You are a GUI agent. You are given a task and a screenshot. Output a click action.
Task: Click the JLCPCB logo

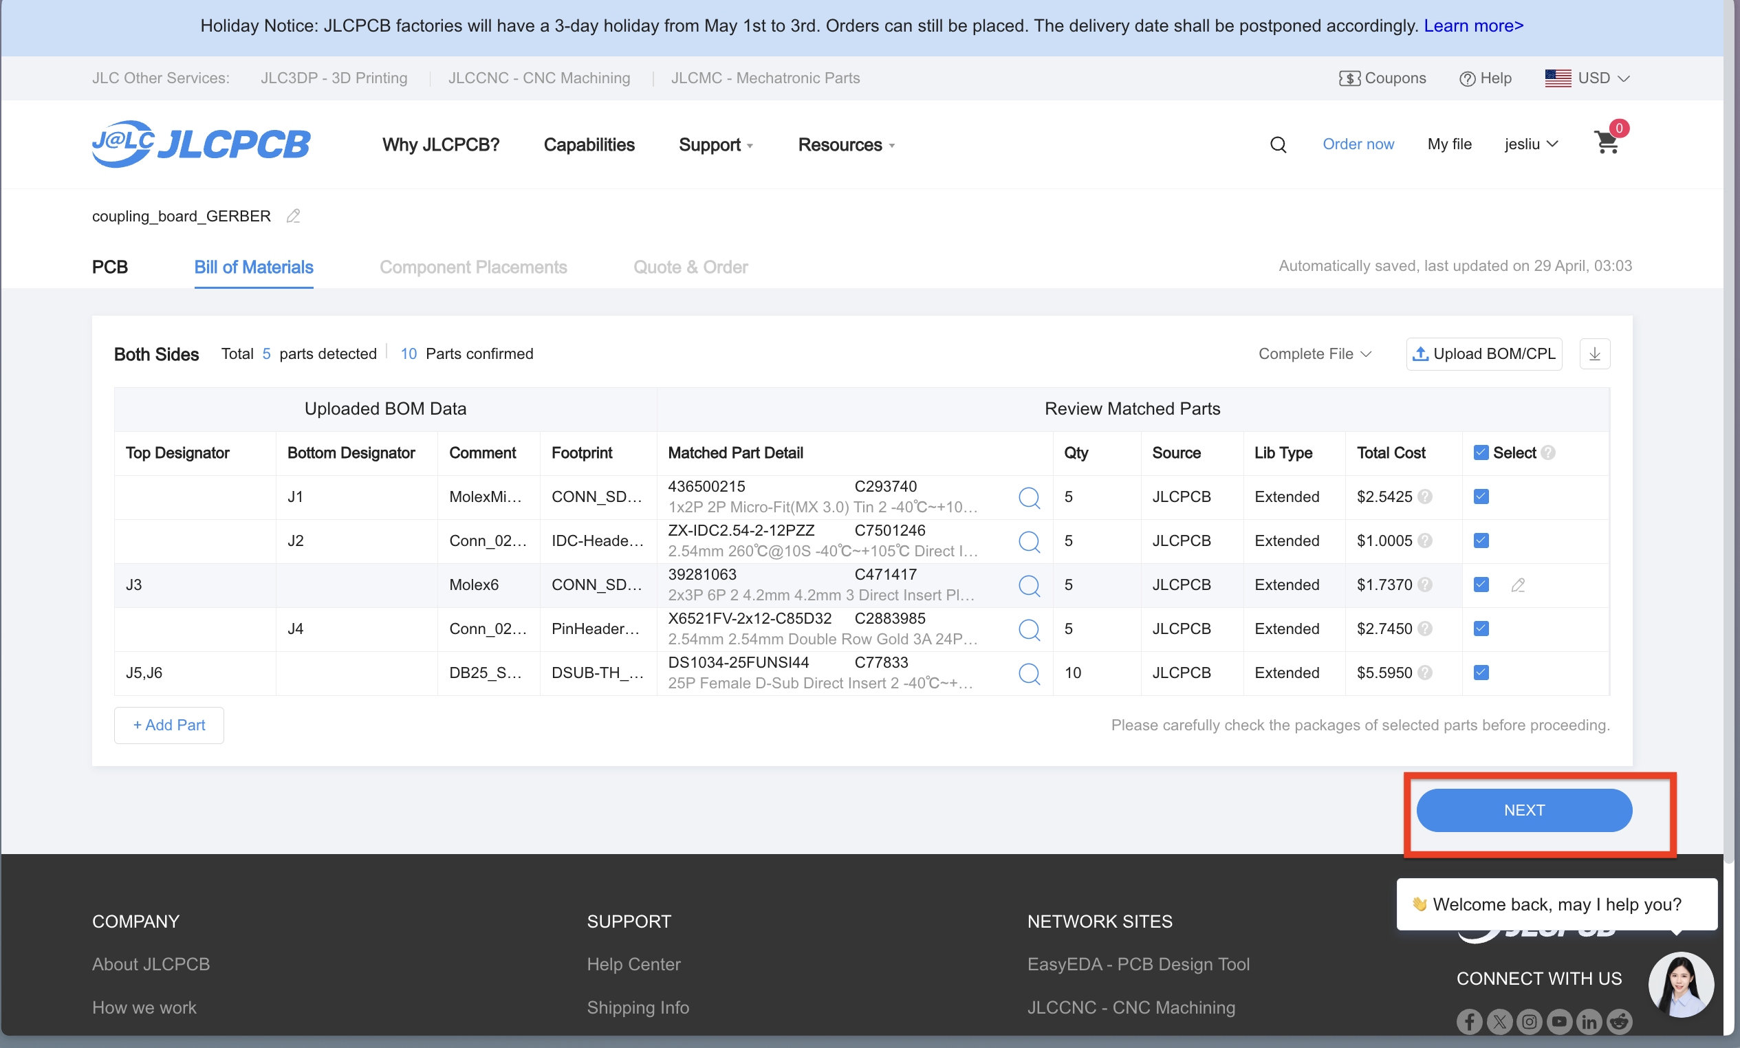pyautogui.click(x=202, y=144)
